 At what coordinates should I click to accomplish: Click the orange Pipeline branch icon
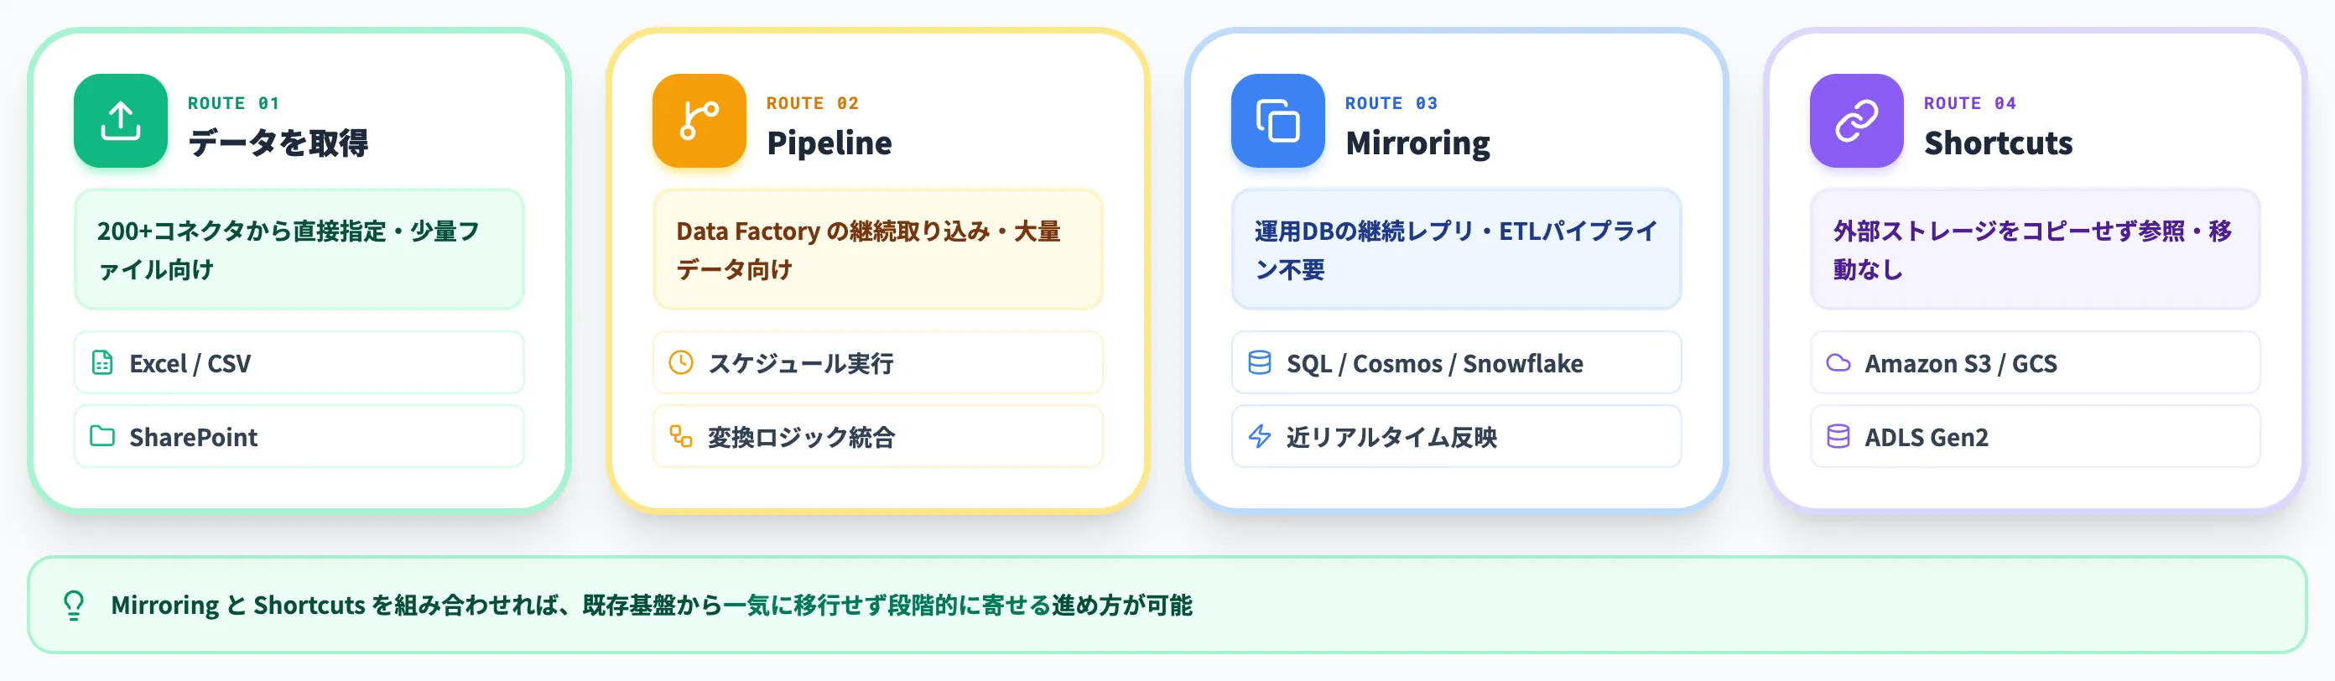(x=699, y=121)
